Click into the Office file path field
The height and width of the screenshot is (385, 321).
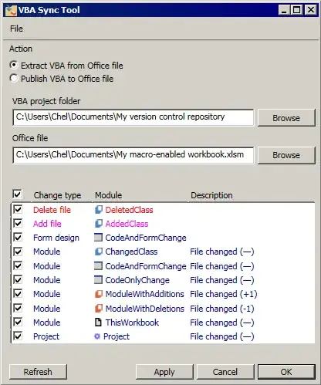tap(133, 155)
